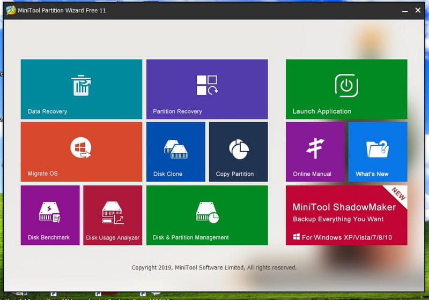Click the "Disk Benchmark" tile label
Screen dimensions: 429x300
[x=49, y=237]
